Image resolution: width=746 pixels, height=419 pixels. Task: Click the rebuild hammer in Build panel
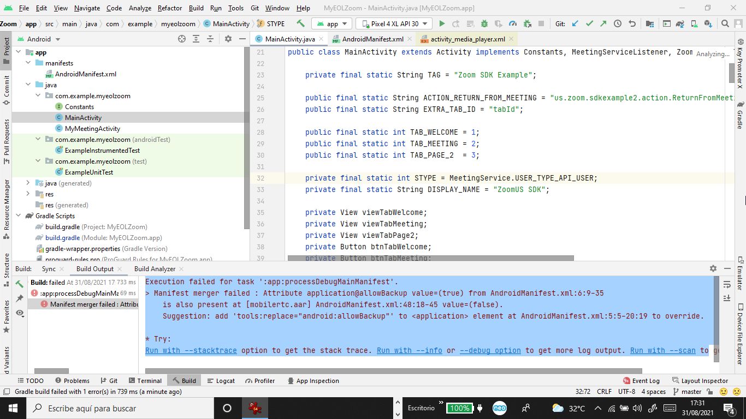click(20, 284)
